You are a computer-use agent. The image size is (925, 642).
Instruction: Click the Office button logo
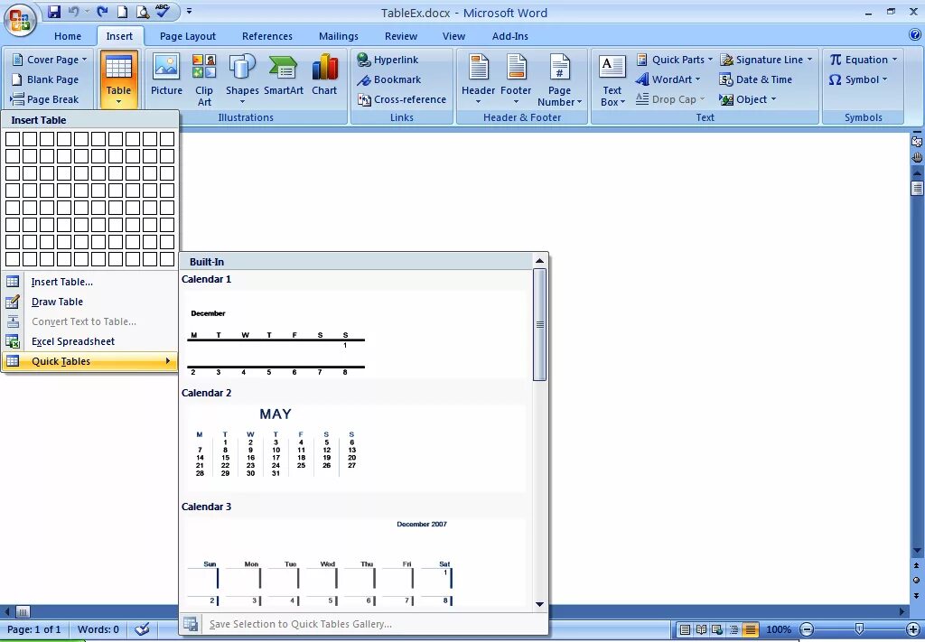pos(20,20)
